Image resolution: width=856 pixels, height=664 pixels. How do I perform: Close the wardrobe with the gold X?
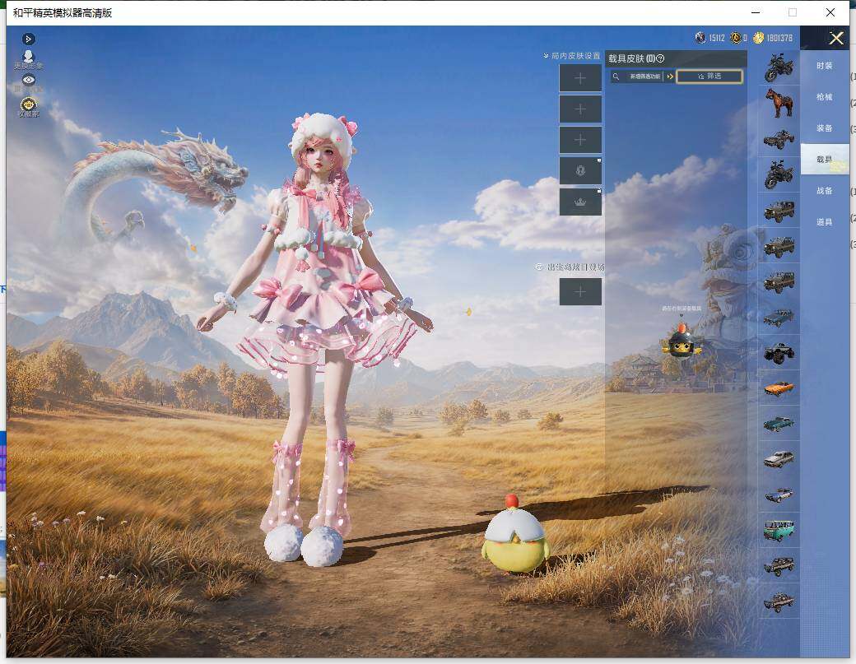tap(835, 38)
